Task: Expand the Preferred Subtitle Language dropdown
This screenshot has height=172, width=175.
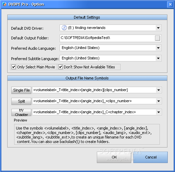Action: [158, 58]
